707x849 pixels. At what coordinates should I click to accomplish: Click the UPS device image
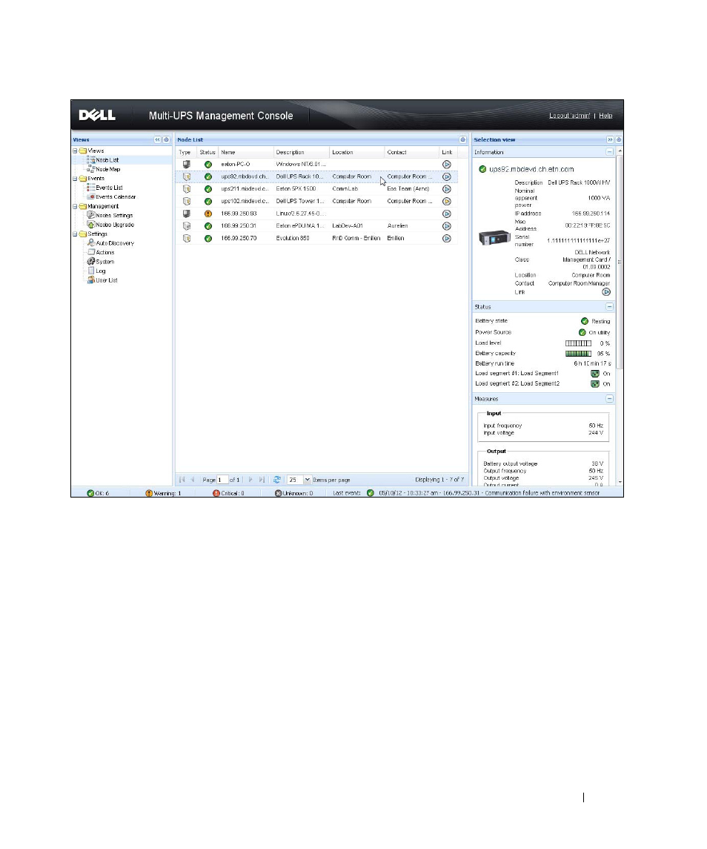(x=494, y=238)
